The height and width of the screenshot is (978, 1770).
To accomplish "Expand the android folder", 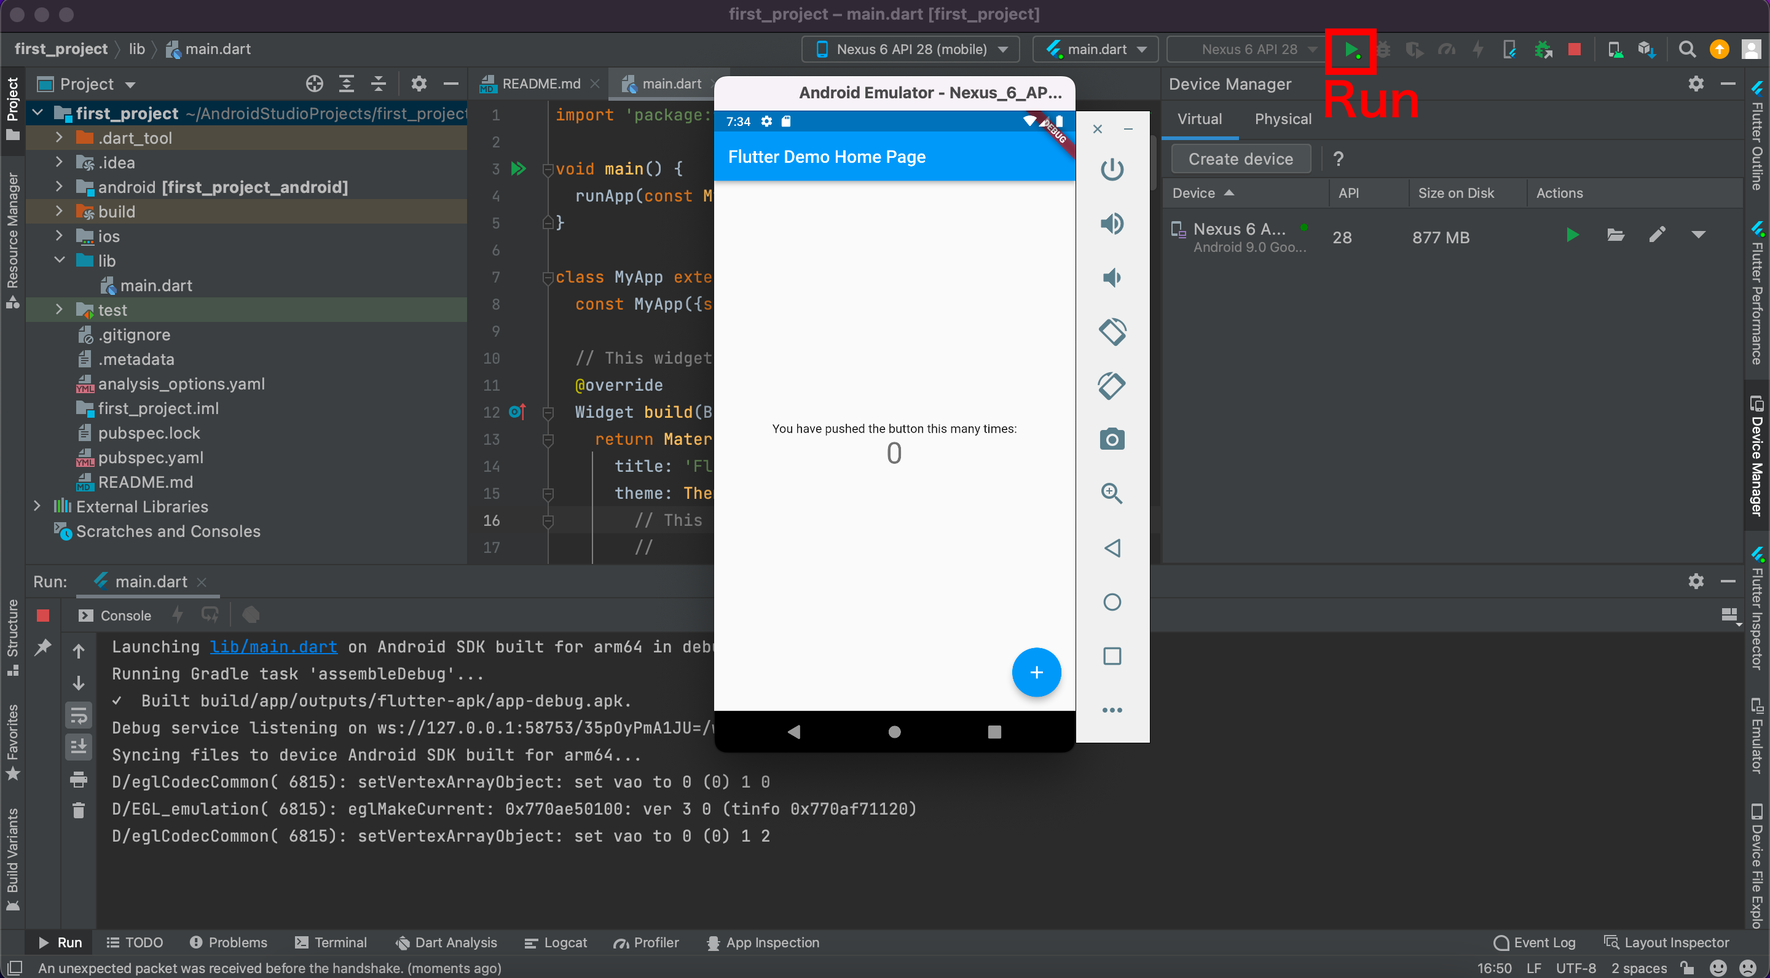I will [59, 186].
